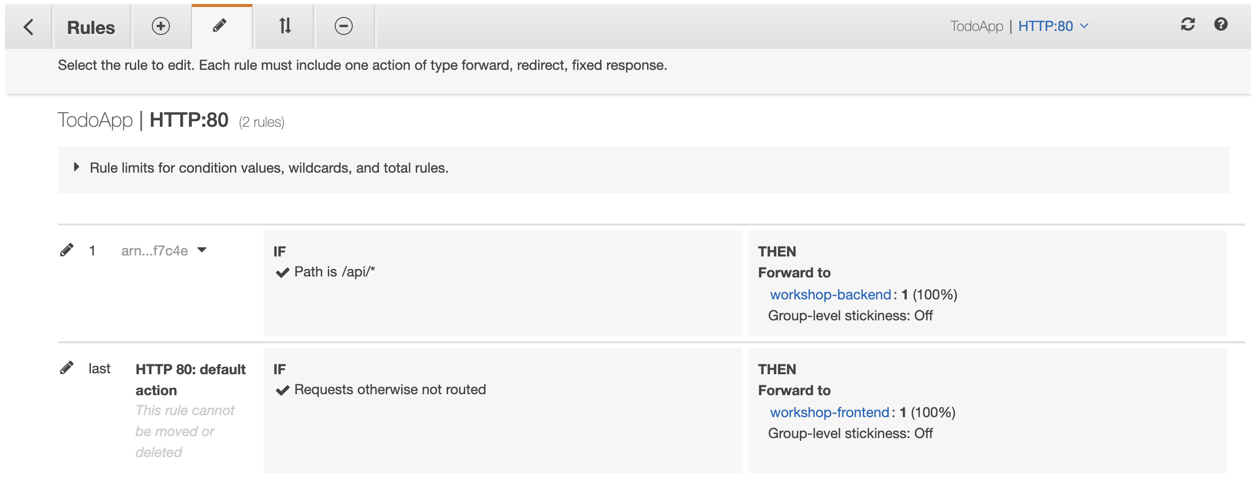Open the reorder rules arrows tab
Screen dimensions: 1251x487
point(285,26)
